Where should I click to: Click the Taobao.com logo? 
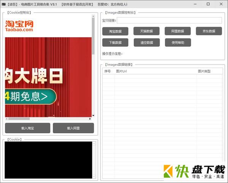point(19,26)
